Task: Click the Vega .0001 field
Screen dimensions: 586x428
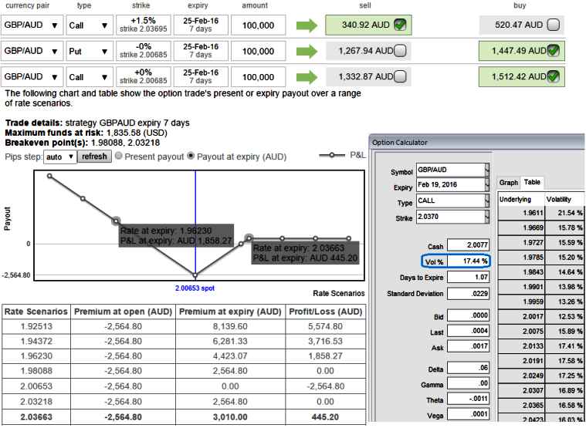Action: click(469, 414)
